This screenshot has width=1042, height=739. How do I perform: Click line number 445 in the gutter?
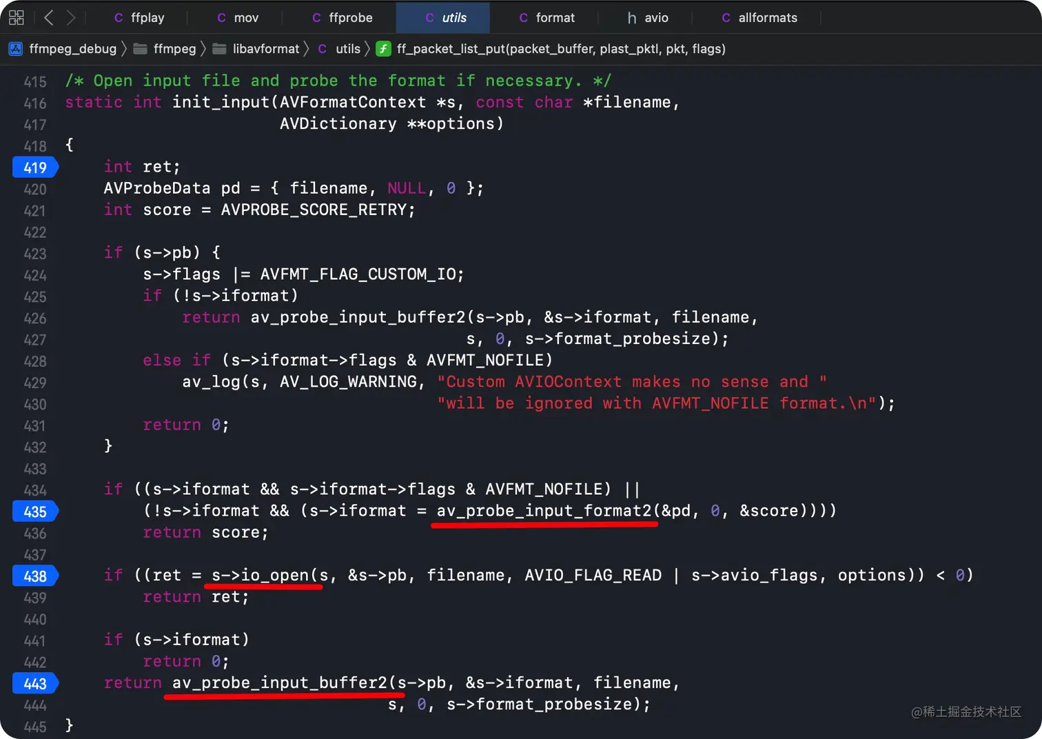click(x=35, y=727)
